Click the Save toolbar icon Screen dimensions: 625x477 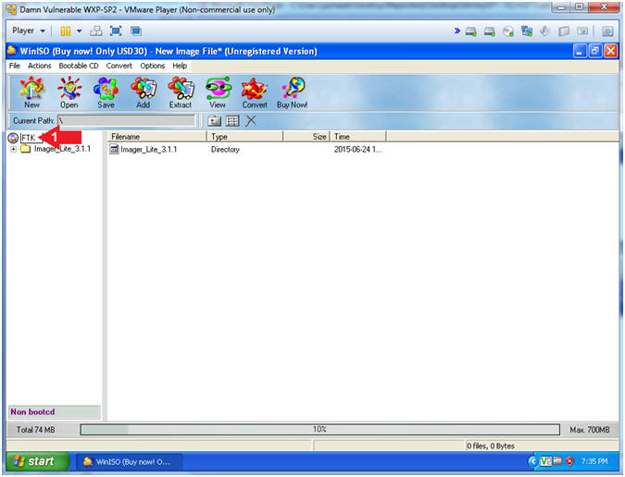pyautogui.click(x=106, y=92)
